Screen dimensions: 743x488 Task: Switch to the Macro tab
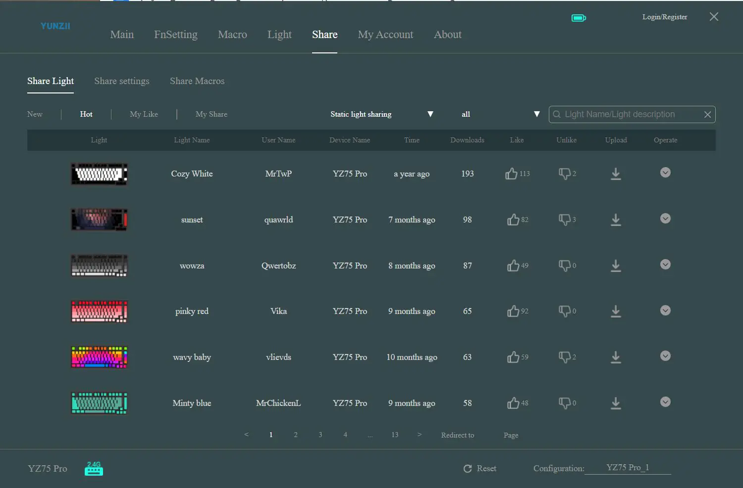pyautogui.click(x=232, y=35)
